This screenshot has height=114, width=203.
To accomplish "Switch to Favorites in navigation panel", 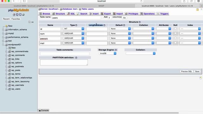I will point(16,19).
